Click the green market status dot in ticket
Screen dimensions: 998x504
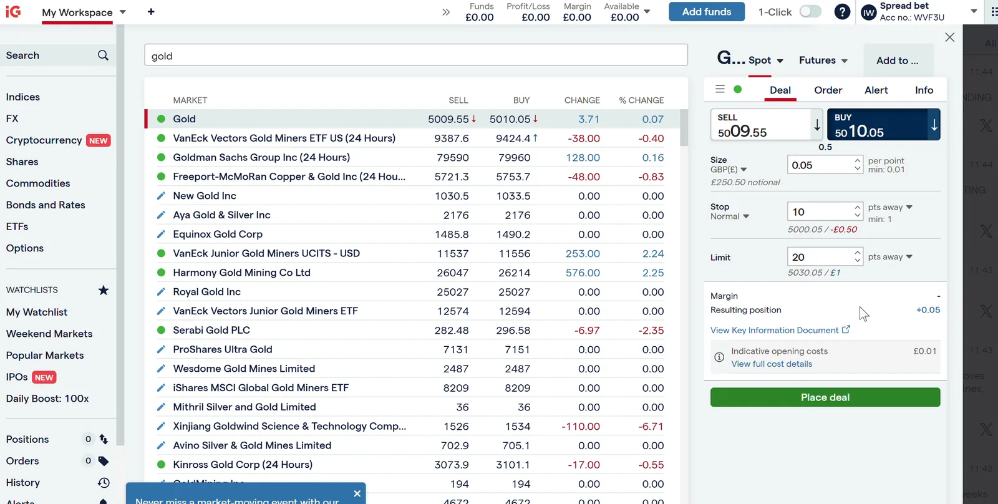tap(738, 89)
